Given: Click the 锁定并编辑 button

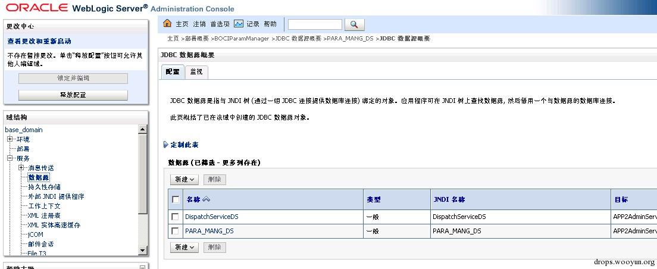Looking at the screenshot, I should coord(73,79).
